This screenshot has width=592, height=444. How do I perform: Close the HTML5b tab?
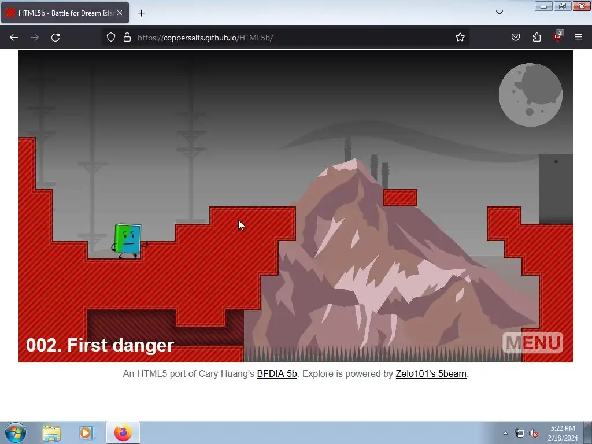tap(120, 13)
